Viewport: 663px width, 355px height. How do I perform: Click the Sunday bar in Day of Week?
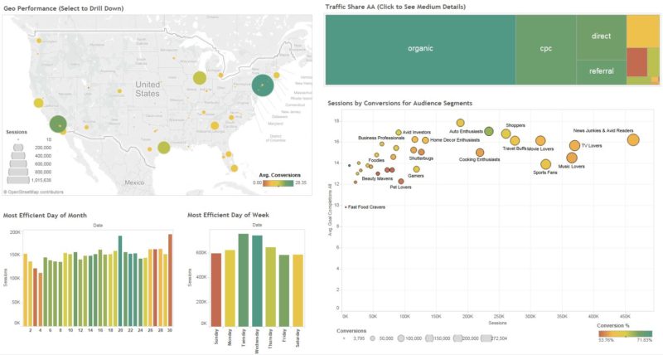point(216,289)
